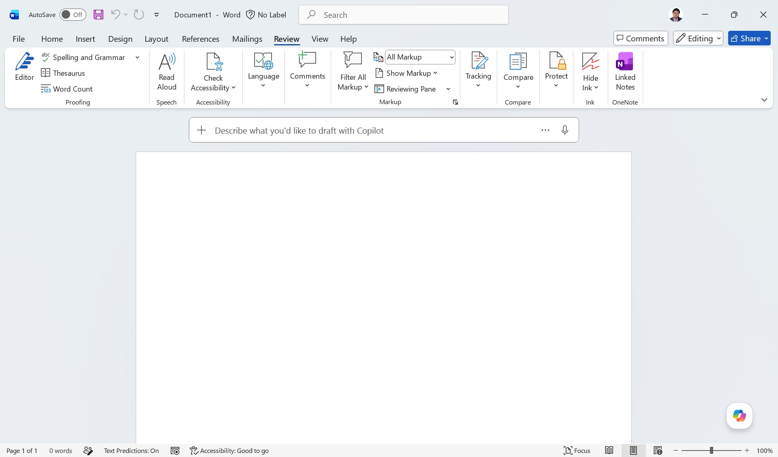
Task: Open the Protect document icon
Action: [557, 61]
